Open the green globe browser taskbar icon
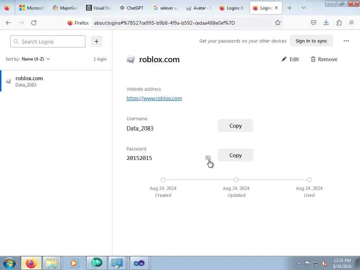Image resolution: width=360 pixels, height=270 pixels. click(96, 263)
